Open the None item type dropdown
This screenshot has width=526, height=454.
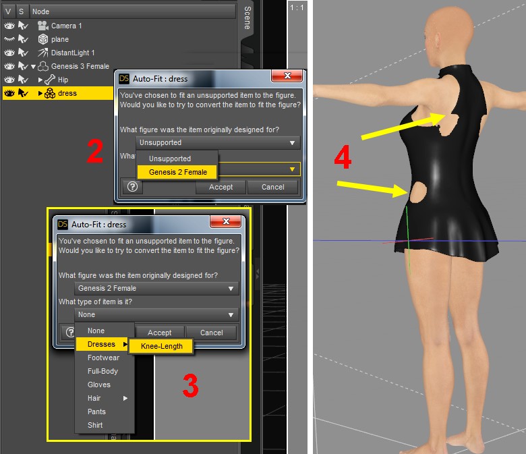pyautogui.click(x=156, y=315)
